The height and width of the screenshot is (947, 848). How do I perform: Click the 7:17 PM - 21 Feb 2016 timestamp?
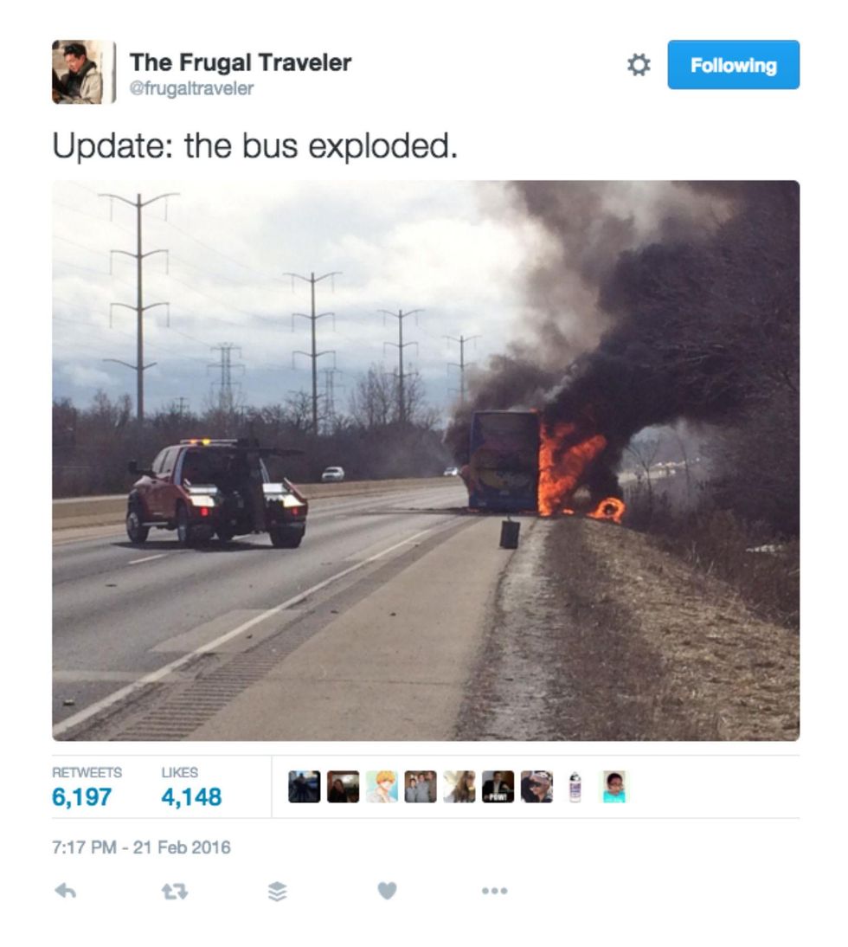coord(141,847)
